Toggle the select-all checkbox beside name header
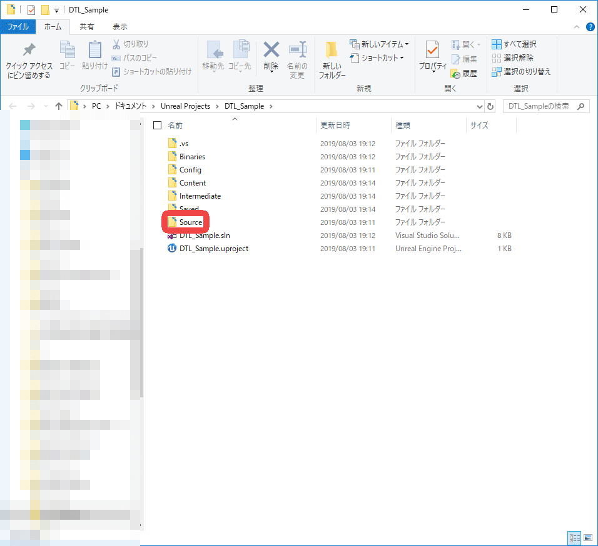 point(157,126)
